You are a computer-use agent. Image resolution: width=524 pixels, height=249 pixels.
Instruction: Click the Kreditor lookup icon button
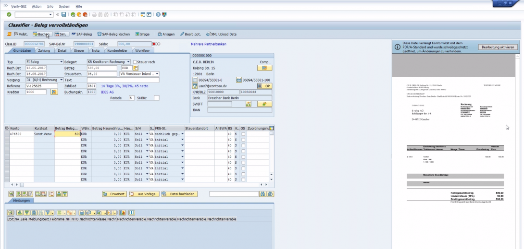click(x=54, y=92)
